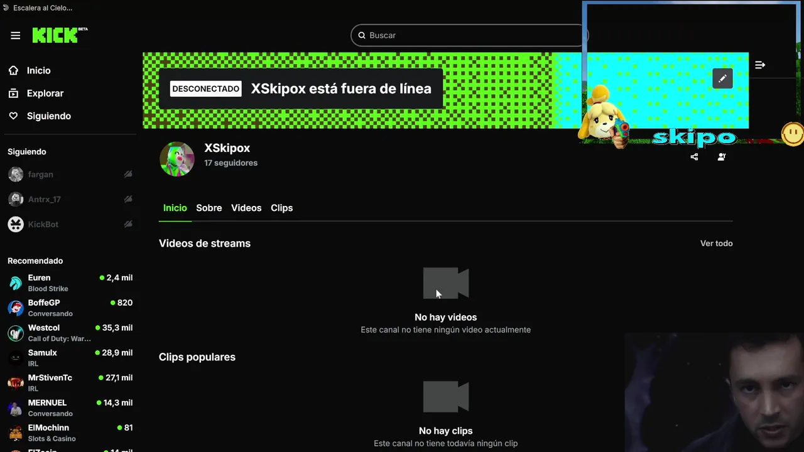Select the Inicio channel tab
The width and height of the screenshot is (804, 452).
175,208
